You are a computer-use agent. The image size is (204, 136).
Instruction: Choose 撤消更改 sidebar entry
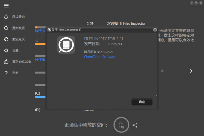click(x=18, y=39)
